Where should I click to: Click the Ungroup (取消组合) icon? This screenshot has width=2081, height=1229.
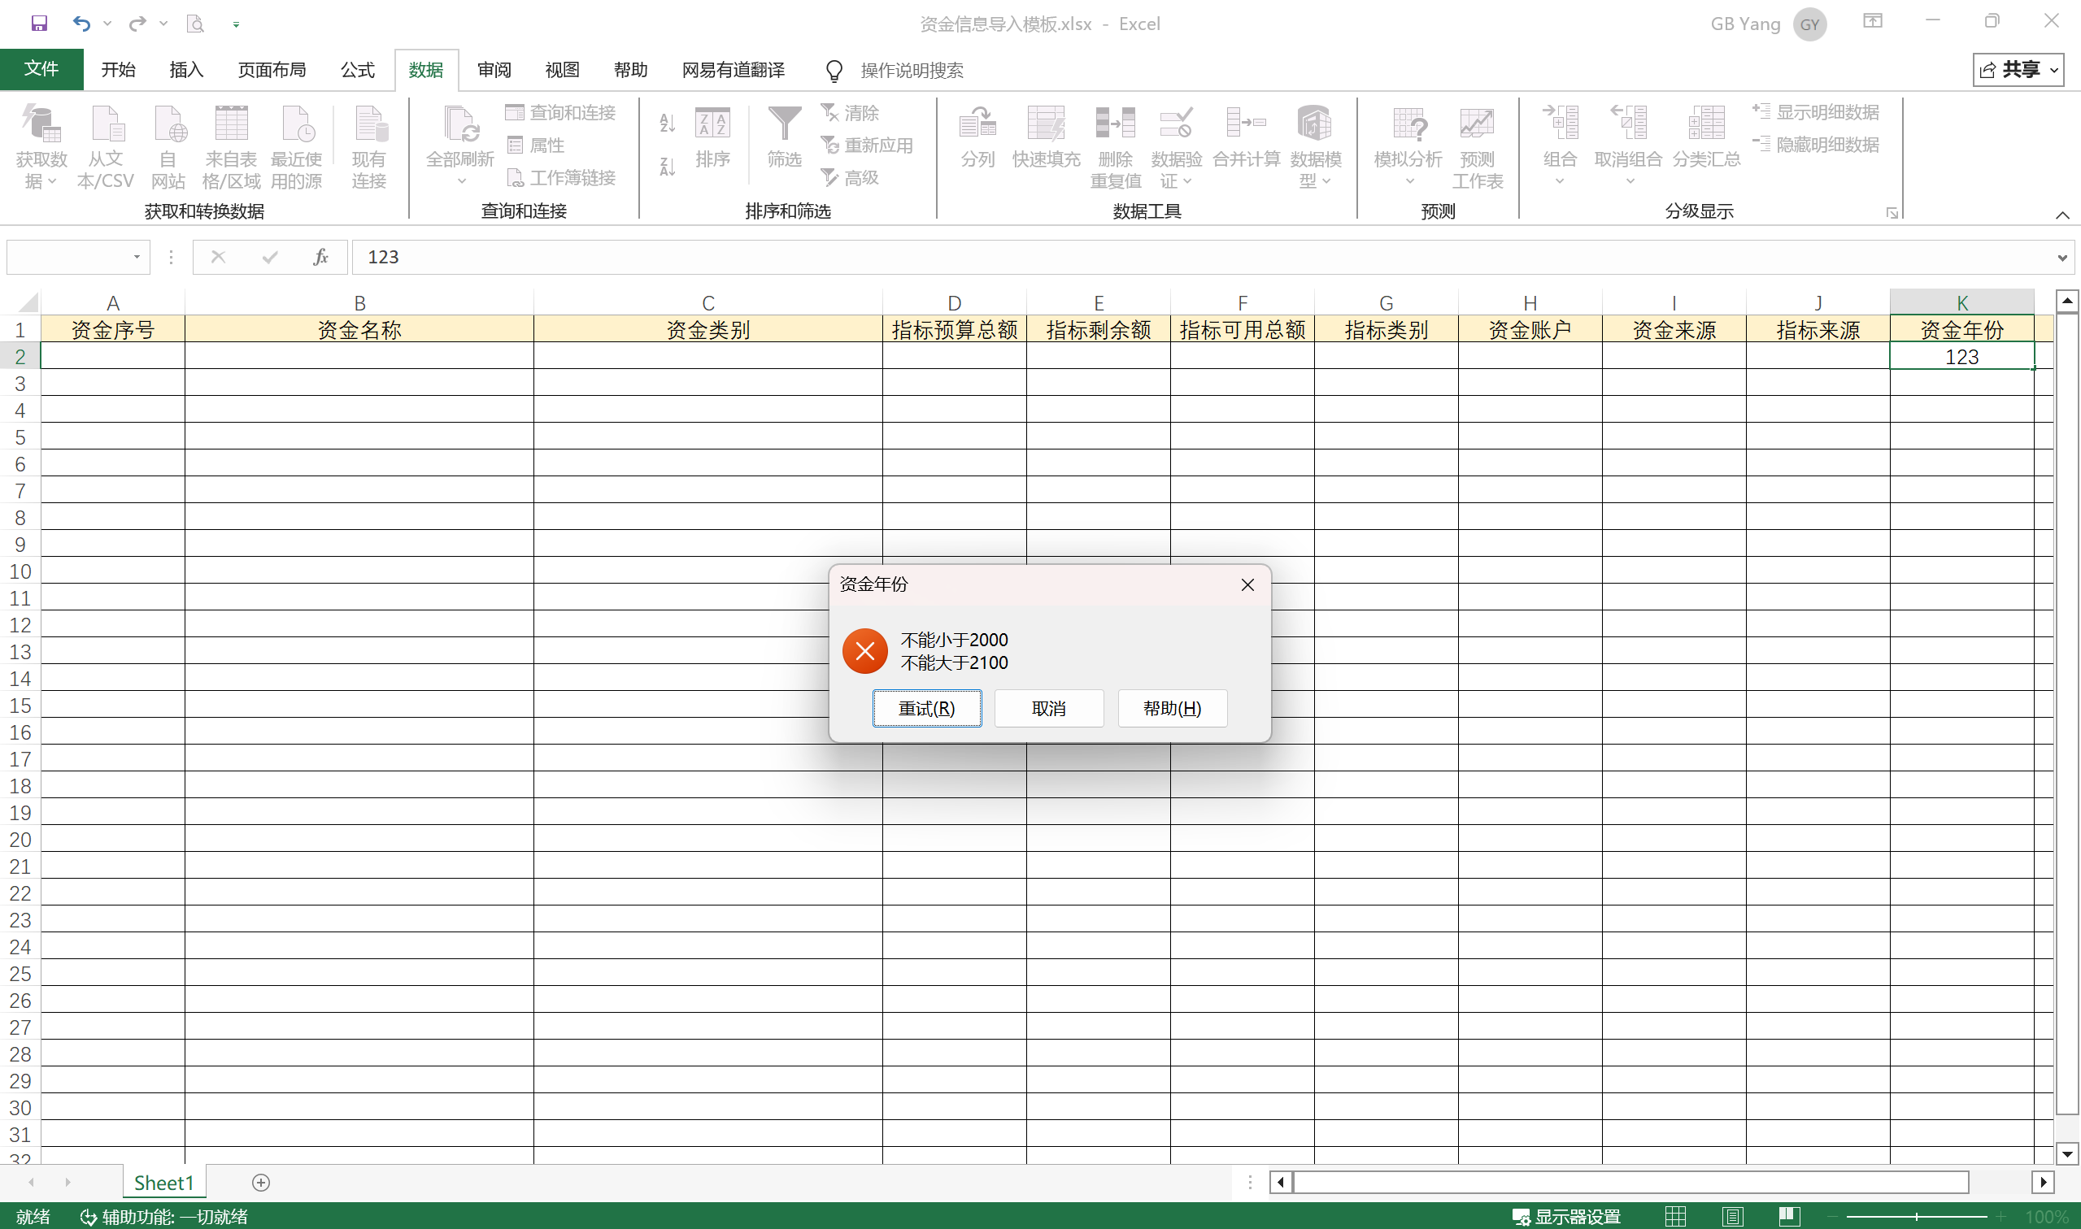pyautogui.click(x=1628, y=145)
